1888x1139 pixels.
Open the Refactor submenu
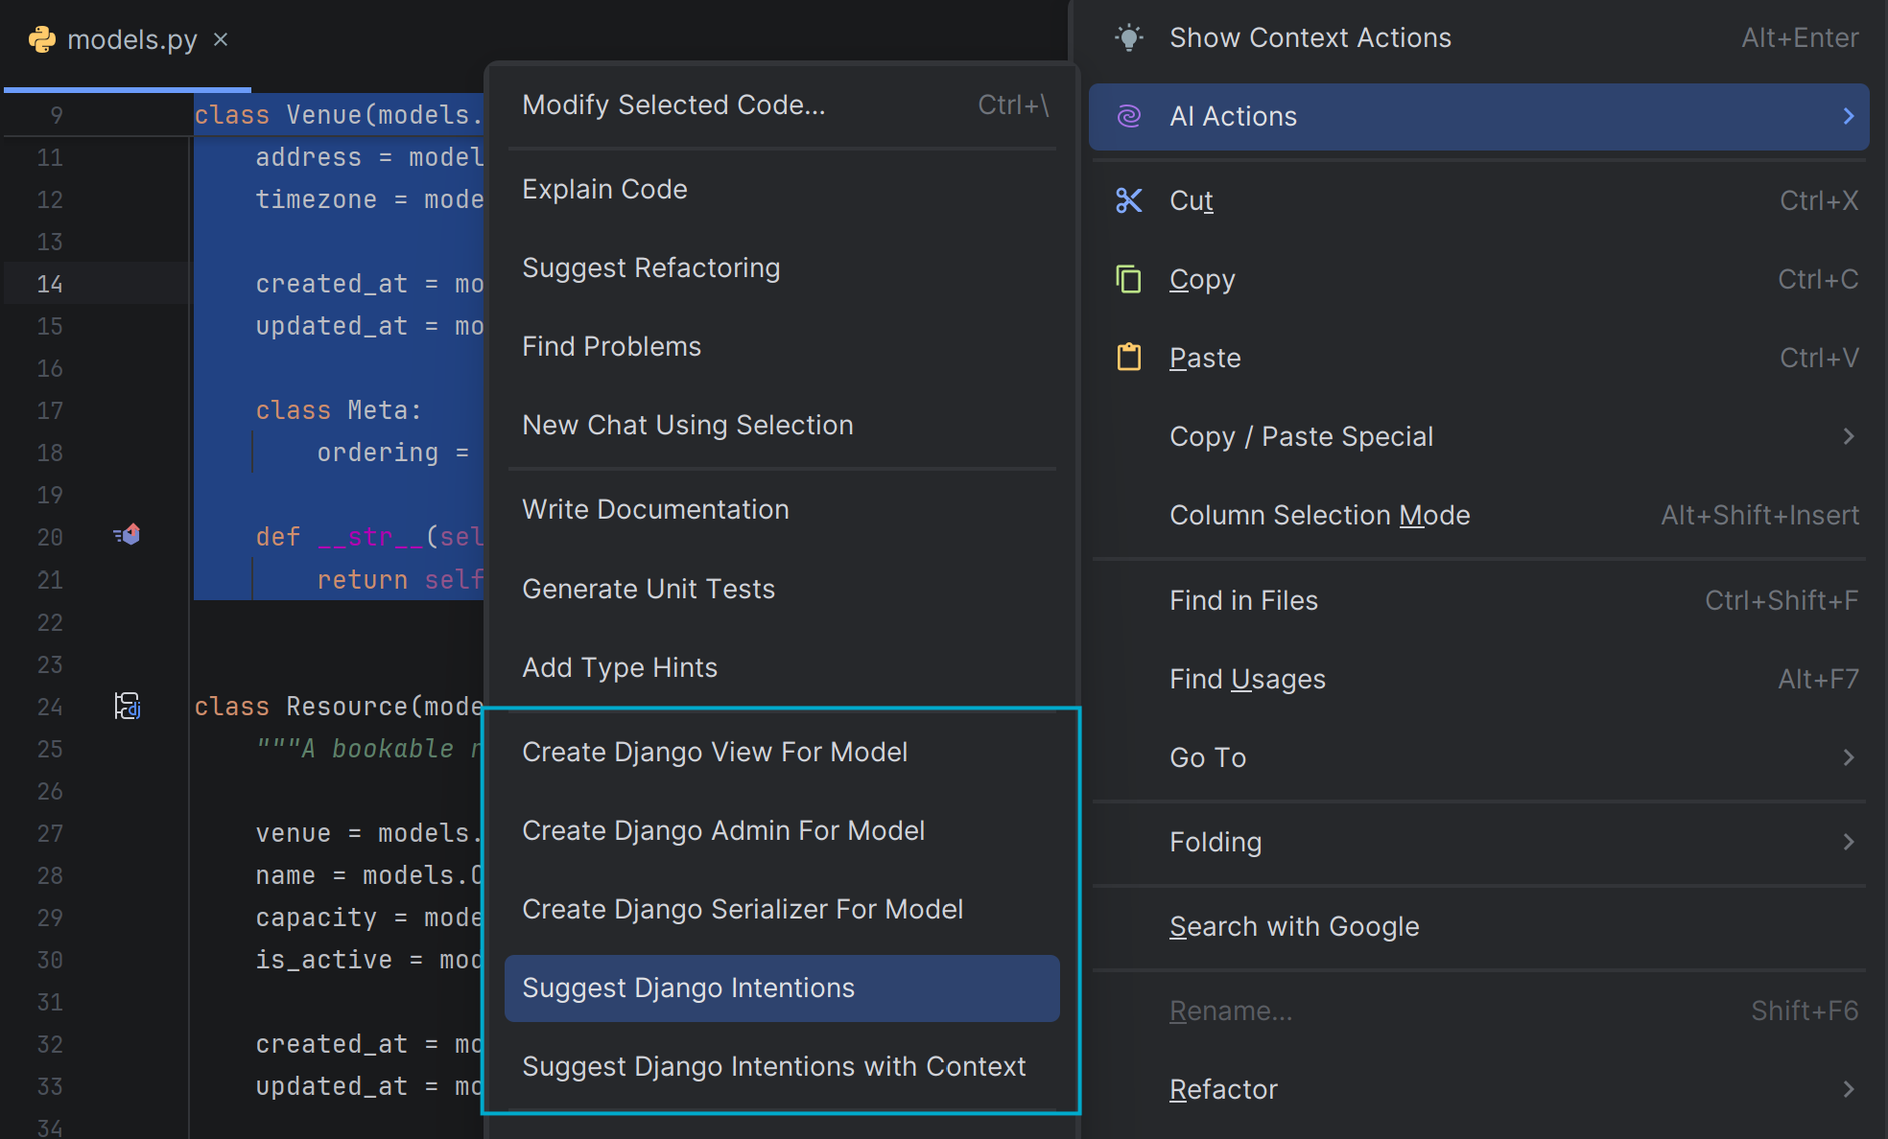click(x=1478, y=1089)
